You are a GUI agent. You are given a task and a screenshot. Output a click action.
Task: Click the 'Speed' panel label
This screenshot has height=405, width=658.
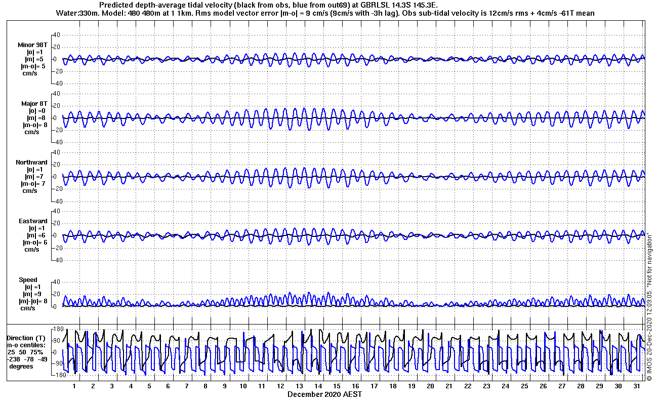(28, 280)
